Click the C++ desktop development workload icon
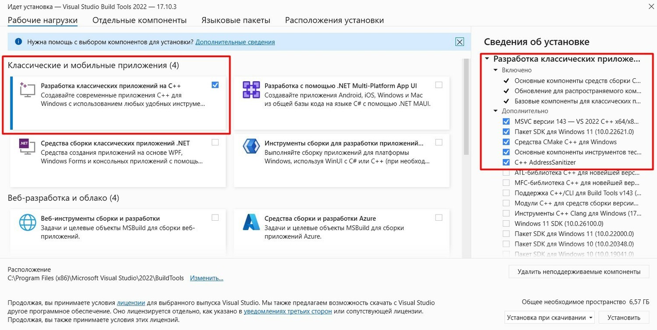The image size is (657, 330). 27,90
